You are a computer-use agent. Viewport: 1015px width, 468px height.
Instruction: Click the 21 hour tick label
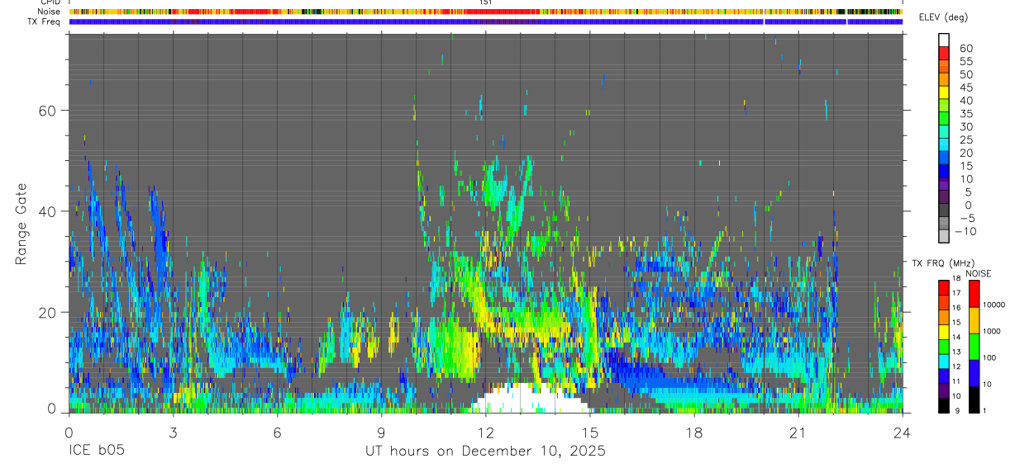tap(798, 433)
